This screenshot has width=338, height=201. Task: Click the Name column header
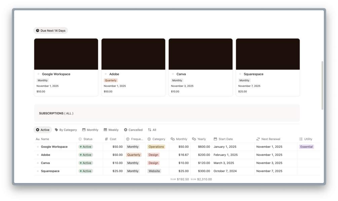[x=55, y=139]
